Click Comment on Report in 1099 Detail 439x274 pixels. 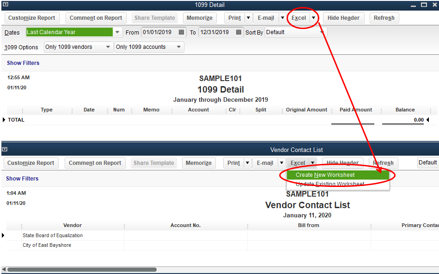coord(96,18)
